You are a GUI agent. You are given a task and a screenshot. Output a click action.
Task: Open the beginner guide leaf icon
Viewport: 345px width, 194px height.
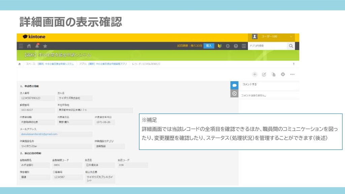[x=219, y=46]
